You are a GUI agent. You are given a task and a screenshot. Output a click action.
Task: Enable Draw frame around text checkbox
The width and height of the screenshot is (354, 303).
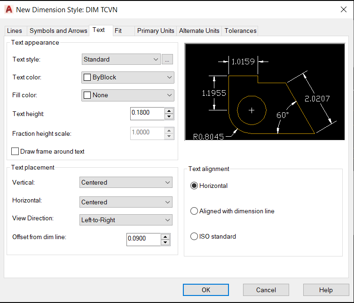(16, 152)
